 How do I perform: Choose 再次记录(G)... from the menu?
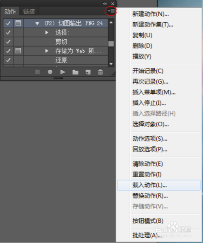(x=159, y=82)
